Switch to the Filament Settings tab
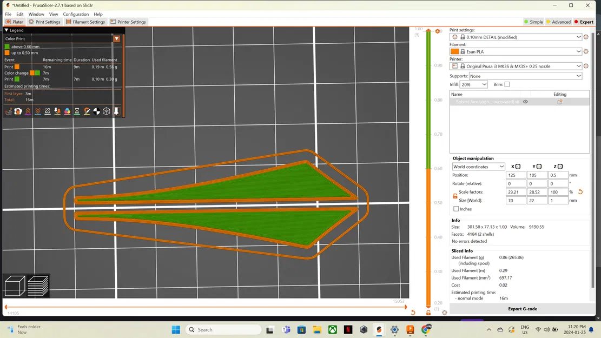The height and width of the screenshot is (338, 601). click(x=85, y=22)
